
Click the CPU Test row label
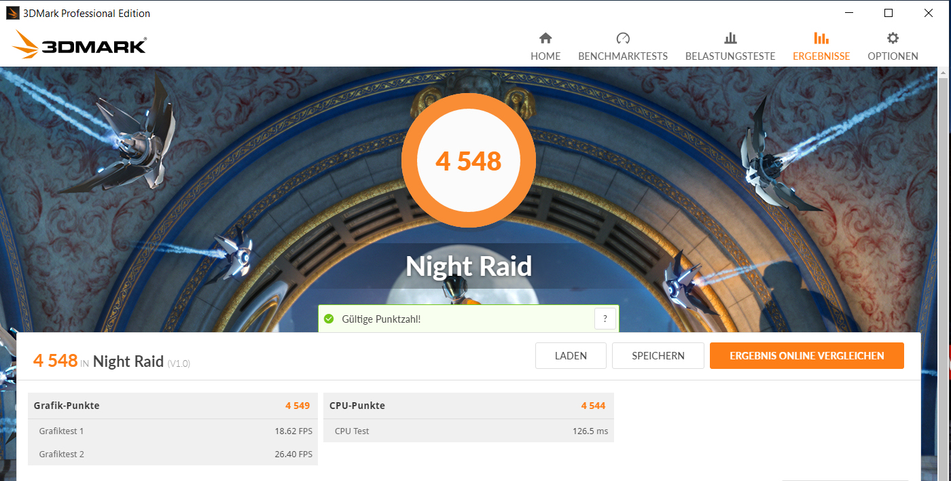click(x=352, y=431)
